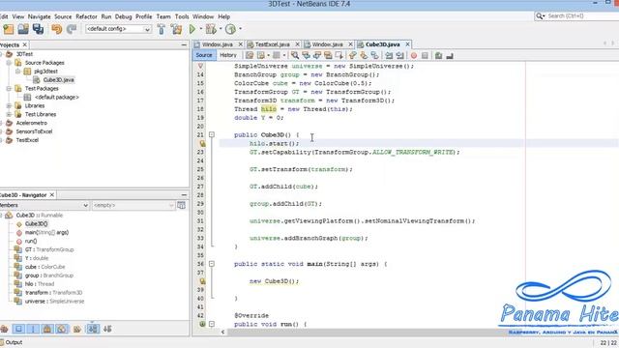Click the Toggle Rectangular Selection editor icon
This screenshot has width=619, height=348.
point(339,56)
